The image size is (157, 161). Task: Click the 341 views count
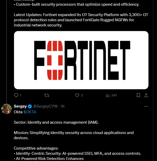(x=114, y=95)
